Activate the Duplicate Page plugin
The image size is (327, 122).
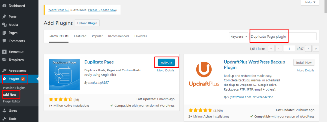pyautogui.click(x=166, y=63)
